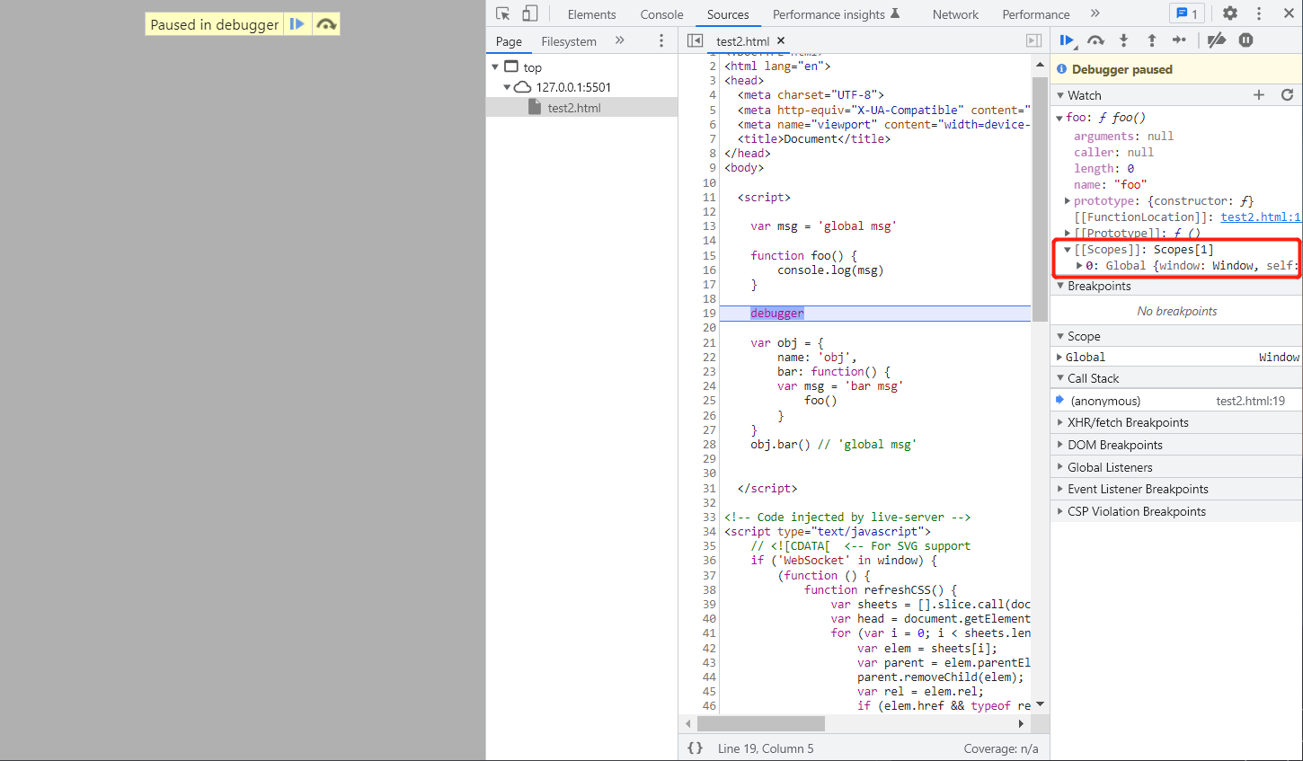Screen dimensions: 1303x761
Task: Select the Filesystem navigator tab
Action: click(569, 41)
